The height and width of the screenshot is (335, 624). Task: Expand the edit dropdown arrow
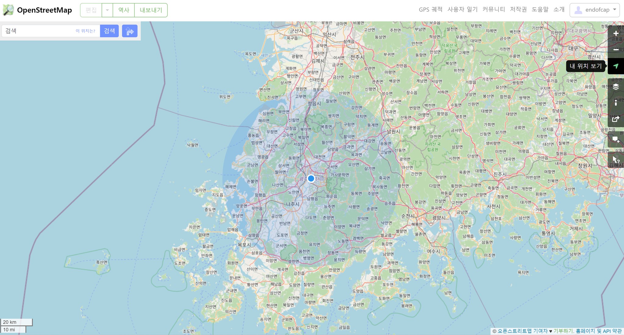pos(107,10)
